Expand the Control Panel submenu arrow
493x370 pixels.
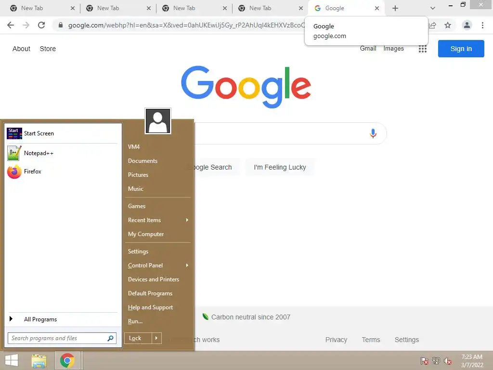tap(187, 265)
